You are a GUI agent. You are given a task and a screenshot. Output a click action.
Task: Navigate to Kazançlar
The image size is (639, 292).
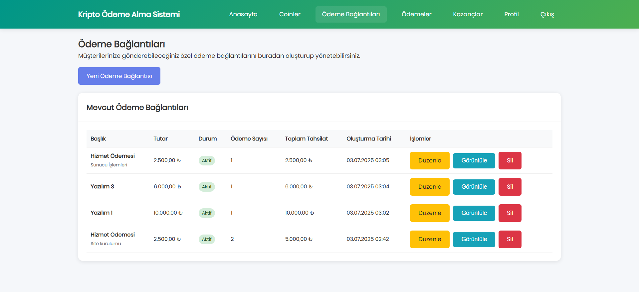(468, 14)
